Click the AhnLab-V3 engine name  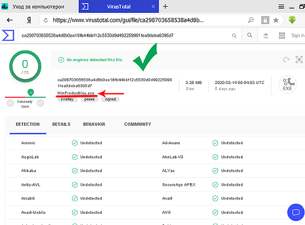[x=172, y=157]
